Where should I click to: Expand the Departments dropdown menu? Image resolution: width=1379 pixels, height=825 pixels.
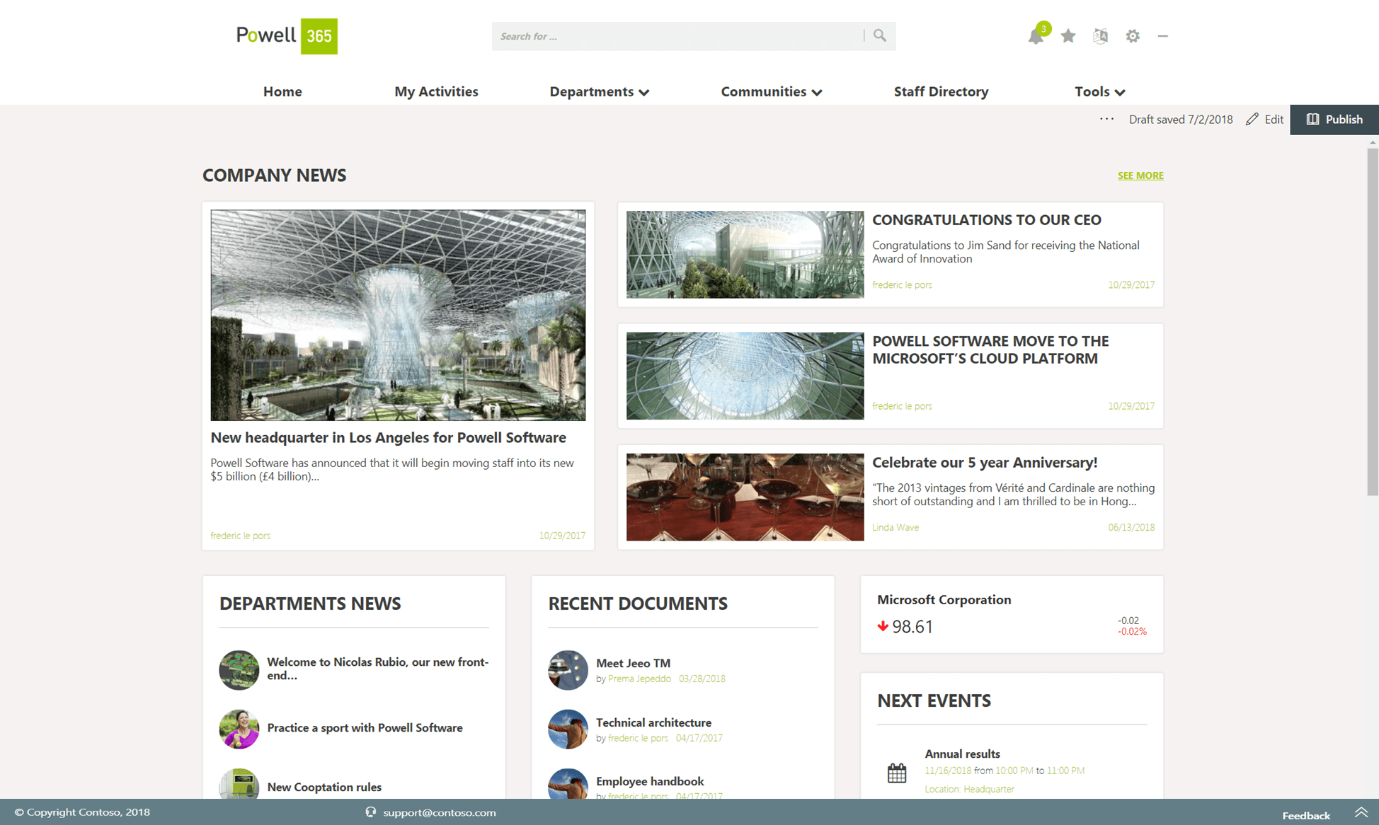599,91
